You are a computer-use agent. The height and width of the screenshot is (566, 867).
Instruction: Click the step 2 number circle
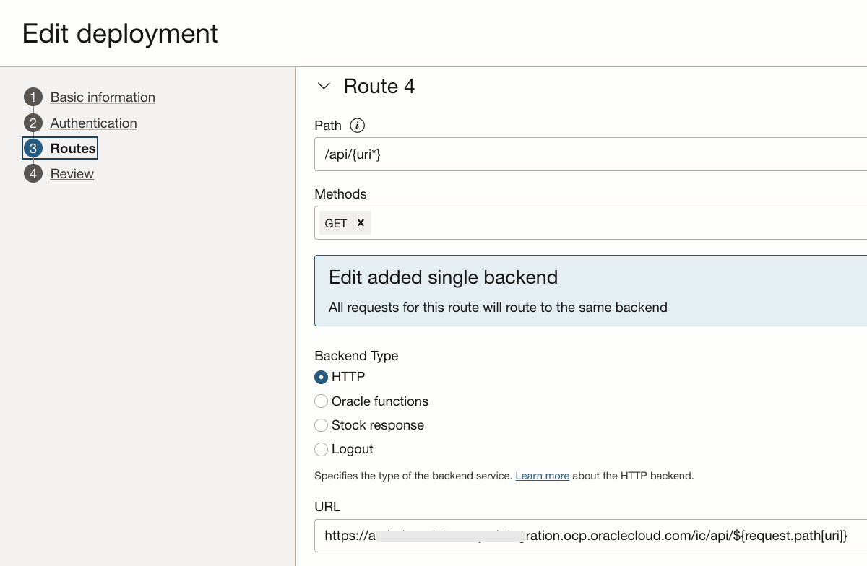(x=33, y=123)
